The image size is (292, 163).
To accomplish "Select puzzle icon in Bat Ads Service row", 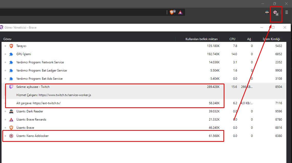I will point(11,79).
